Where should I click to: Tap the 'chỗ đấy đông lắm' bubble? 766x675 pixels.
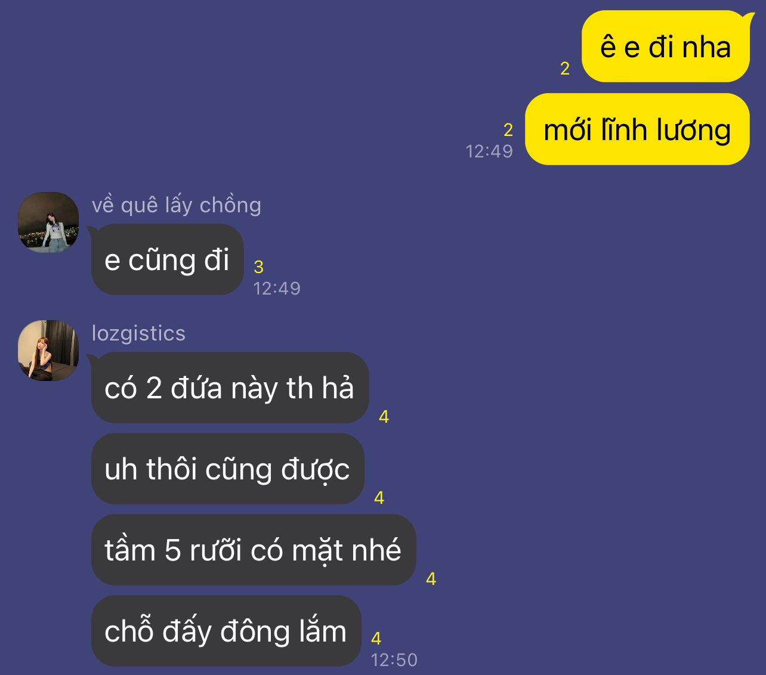[x=226, y=631]
